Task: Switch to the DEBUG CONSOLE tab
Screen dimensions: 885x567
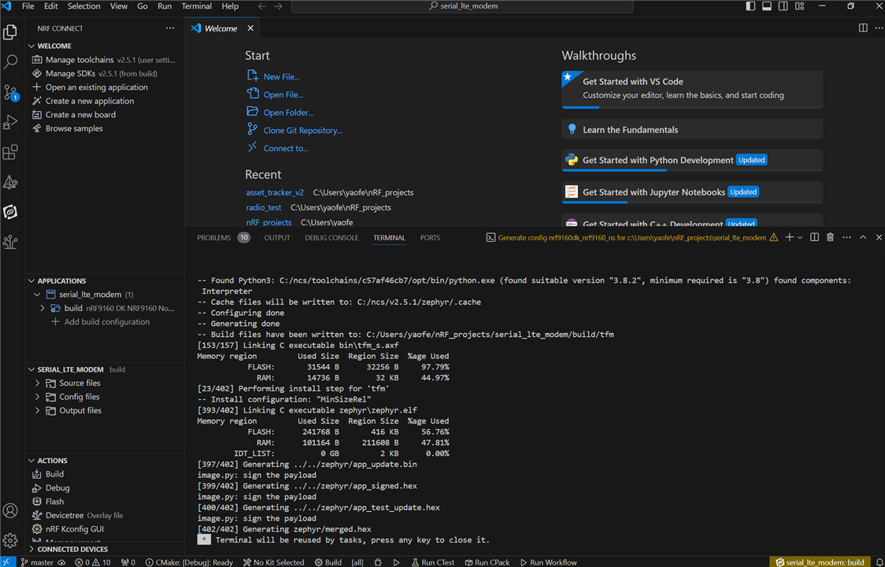Action: (331, 238)
